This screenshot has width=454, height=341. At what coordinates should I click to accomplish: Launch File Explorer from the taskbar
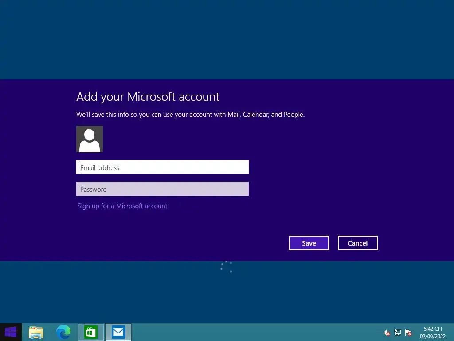pyautogui.click(x=36, y=332)
